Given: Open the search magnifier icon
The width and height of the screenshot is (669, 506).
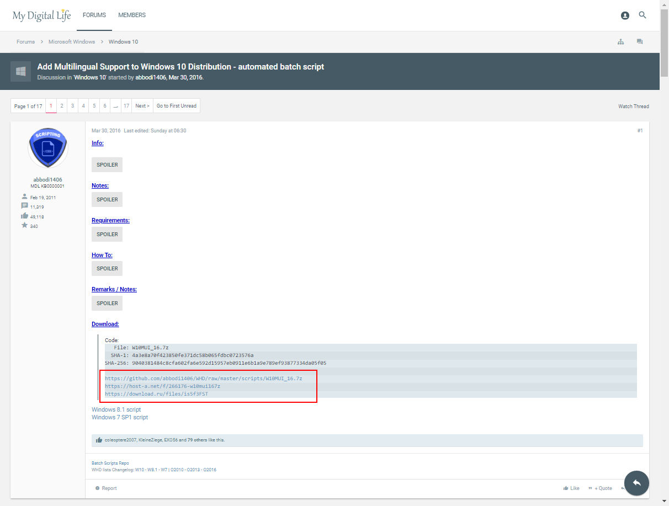Looking at the screenshot, I should 643,15.
